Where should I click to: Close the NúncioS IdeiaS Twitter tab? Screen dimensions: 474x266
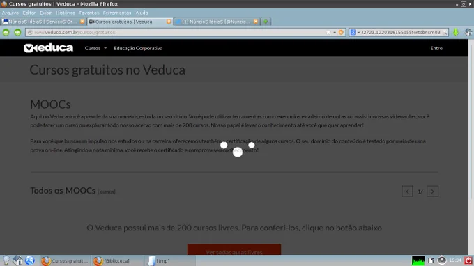pyautogui.click(x=256, y=22)
